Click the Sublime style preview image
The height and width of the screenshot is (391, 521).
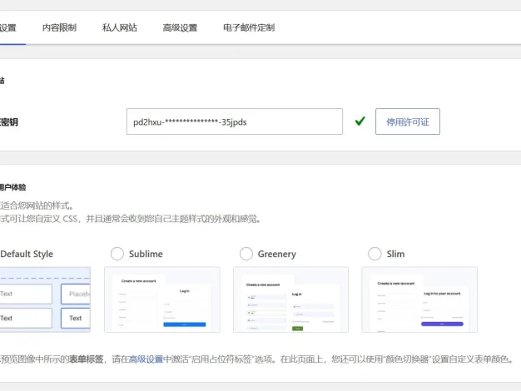162,299
